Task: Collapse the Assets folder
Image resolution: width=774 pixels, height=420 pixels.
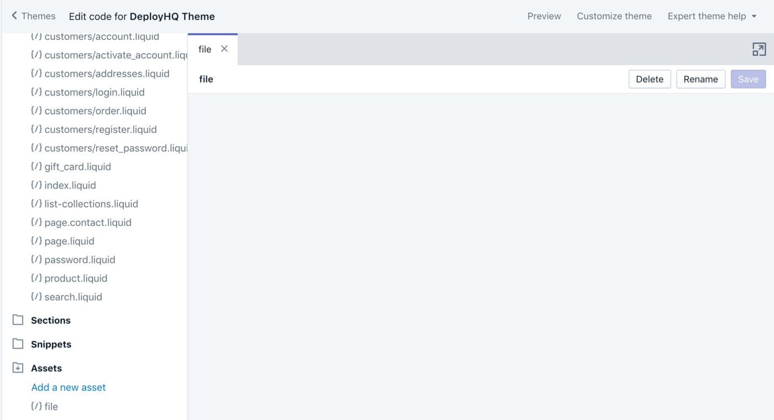Action: click(x=46, y=368)
